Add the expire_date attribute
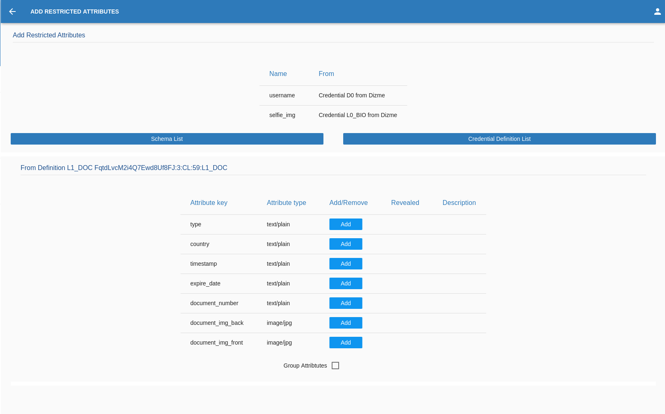 point(346,283)
